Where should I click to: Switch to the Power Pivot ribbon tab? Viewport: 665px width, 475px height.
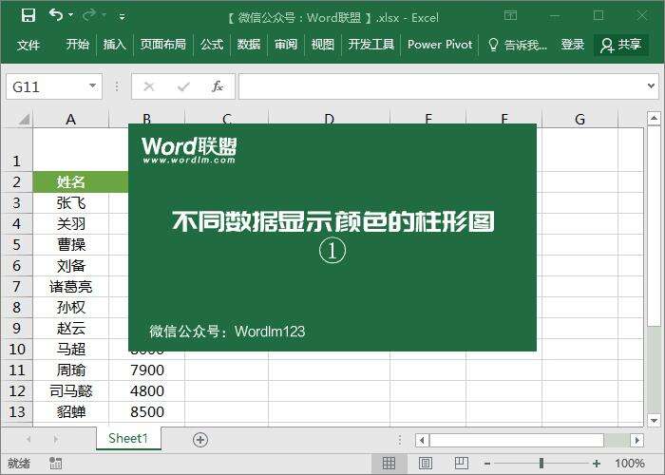pyautogui.click(x=440, y=44)
